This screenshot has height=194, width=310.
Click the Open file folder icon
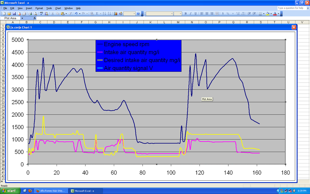click(9, 13)
